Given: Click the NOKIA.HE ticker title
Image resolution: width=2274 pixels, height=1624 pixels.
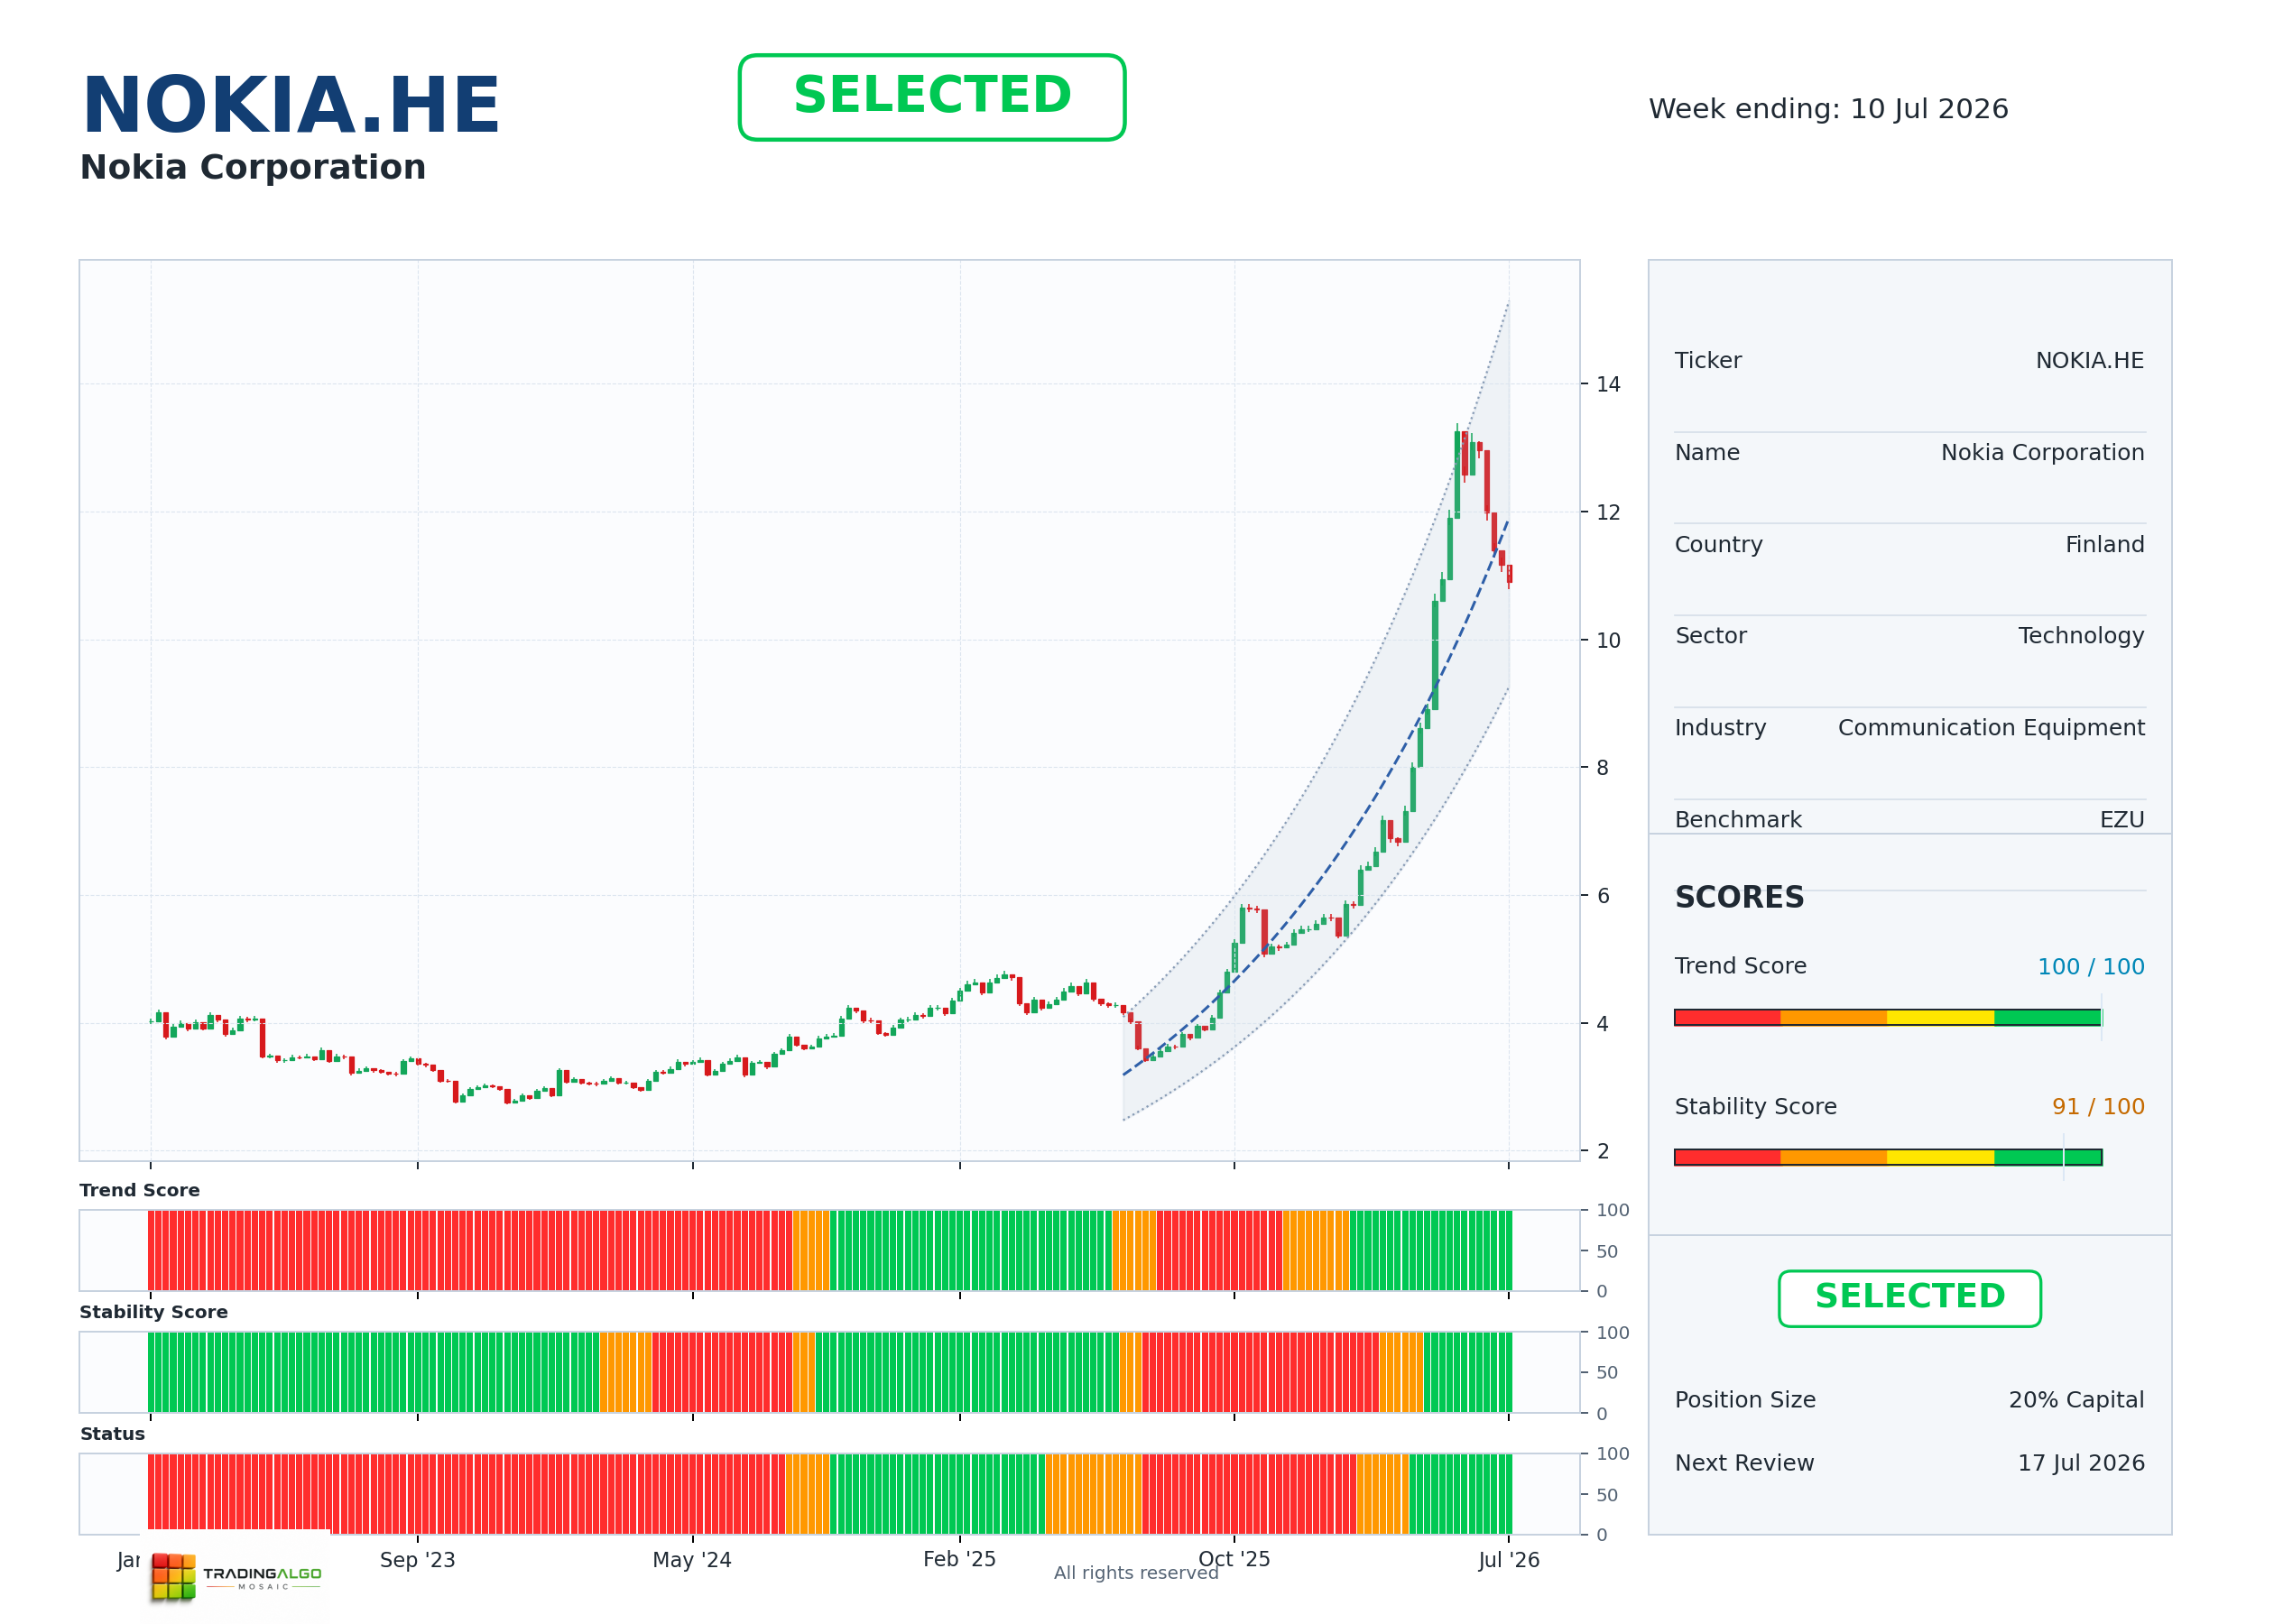Looking at the screenshot, I should tap(290, 105).
